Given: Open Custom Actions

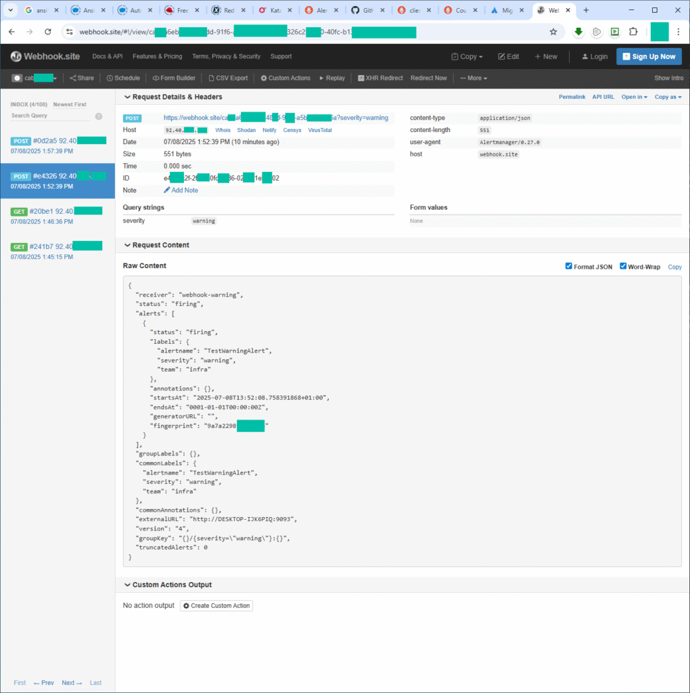Looking at the screenshot, I should point(285,79).
